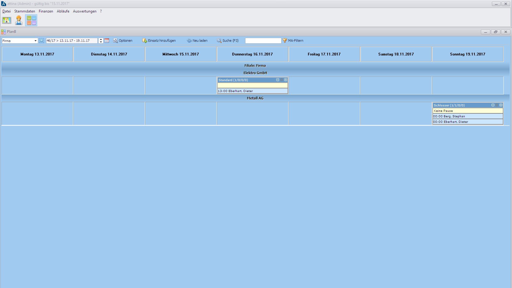Click the middle square icon in Schlosser shift header

(x=497, y=105)
